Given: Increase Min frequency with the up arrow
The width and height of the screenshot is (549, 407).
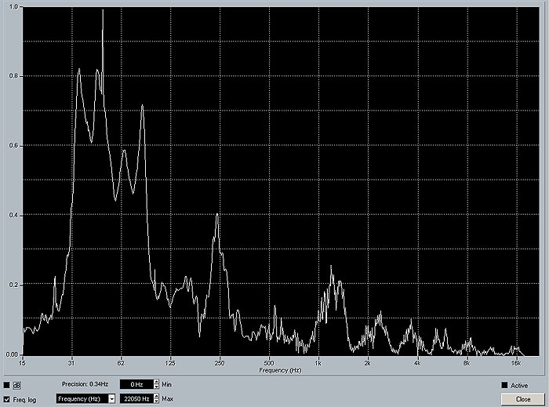Looking at the screenshot, I should 155,383.
